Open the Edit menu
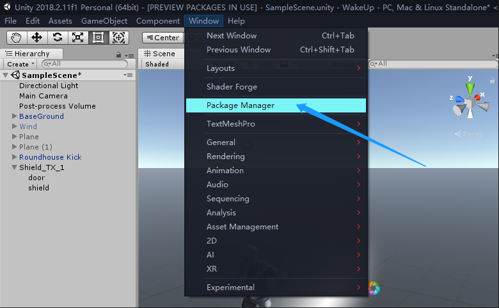The image size is (499, 308). coord(33,21)
